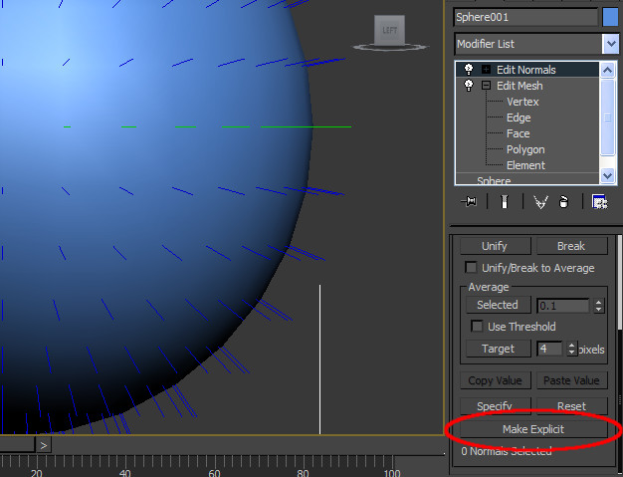Toggle Edit Mesh lightbulb icon
623x477 pixels.
[x=469, y=85]
